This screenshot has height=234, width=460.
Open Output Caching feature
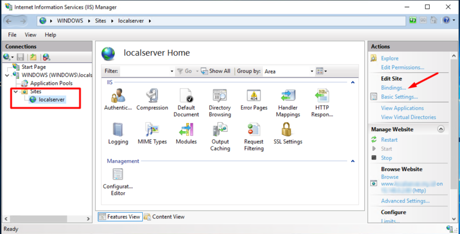coord(220,137)
